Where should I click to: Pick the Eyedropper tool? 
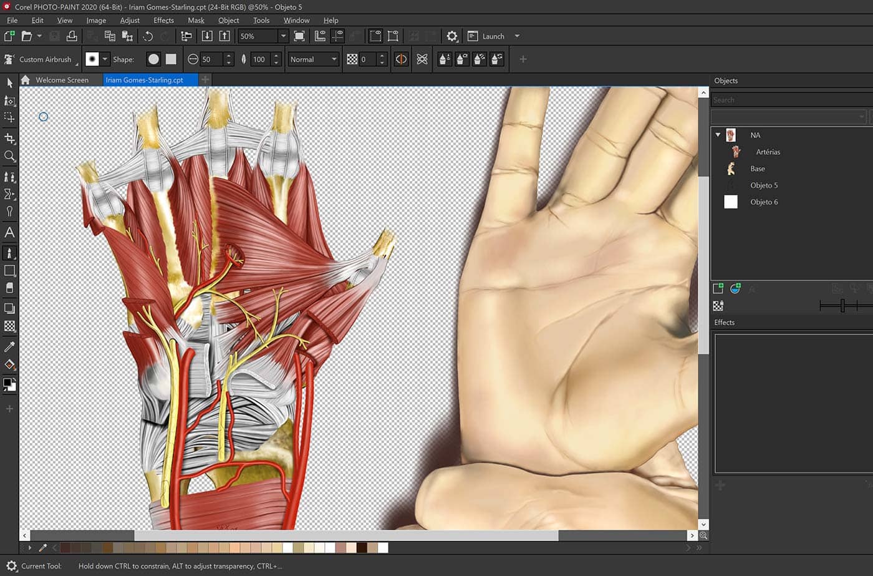(9, 346)
